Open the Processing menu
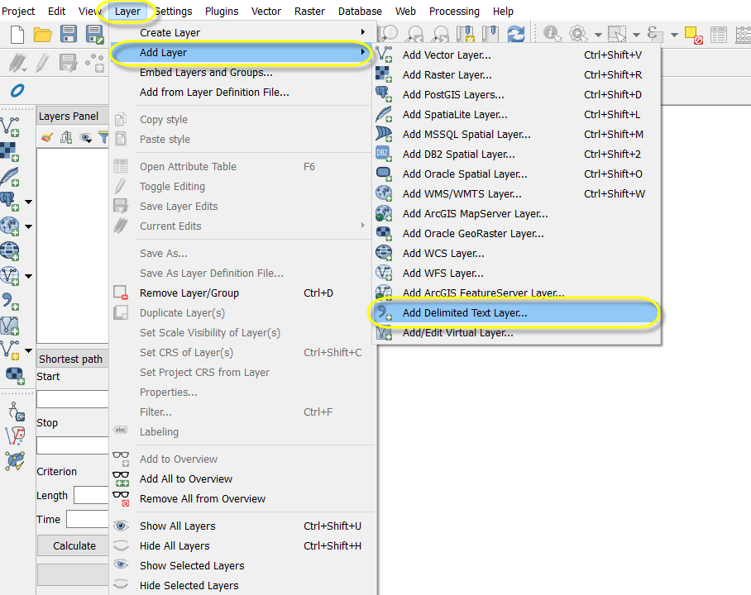Image resolution: width=751 pixels, height=595 pixels. click(454, 12)
